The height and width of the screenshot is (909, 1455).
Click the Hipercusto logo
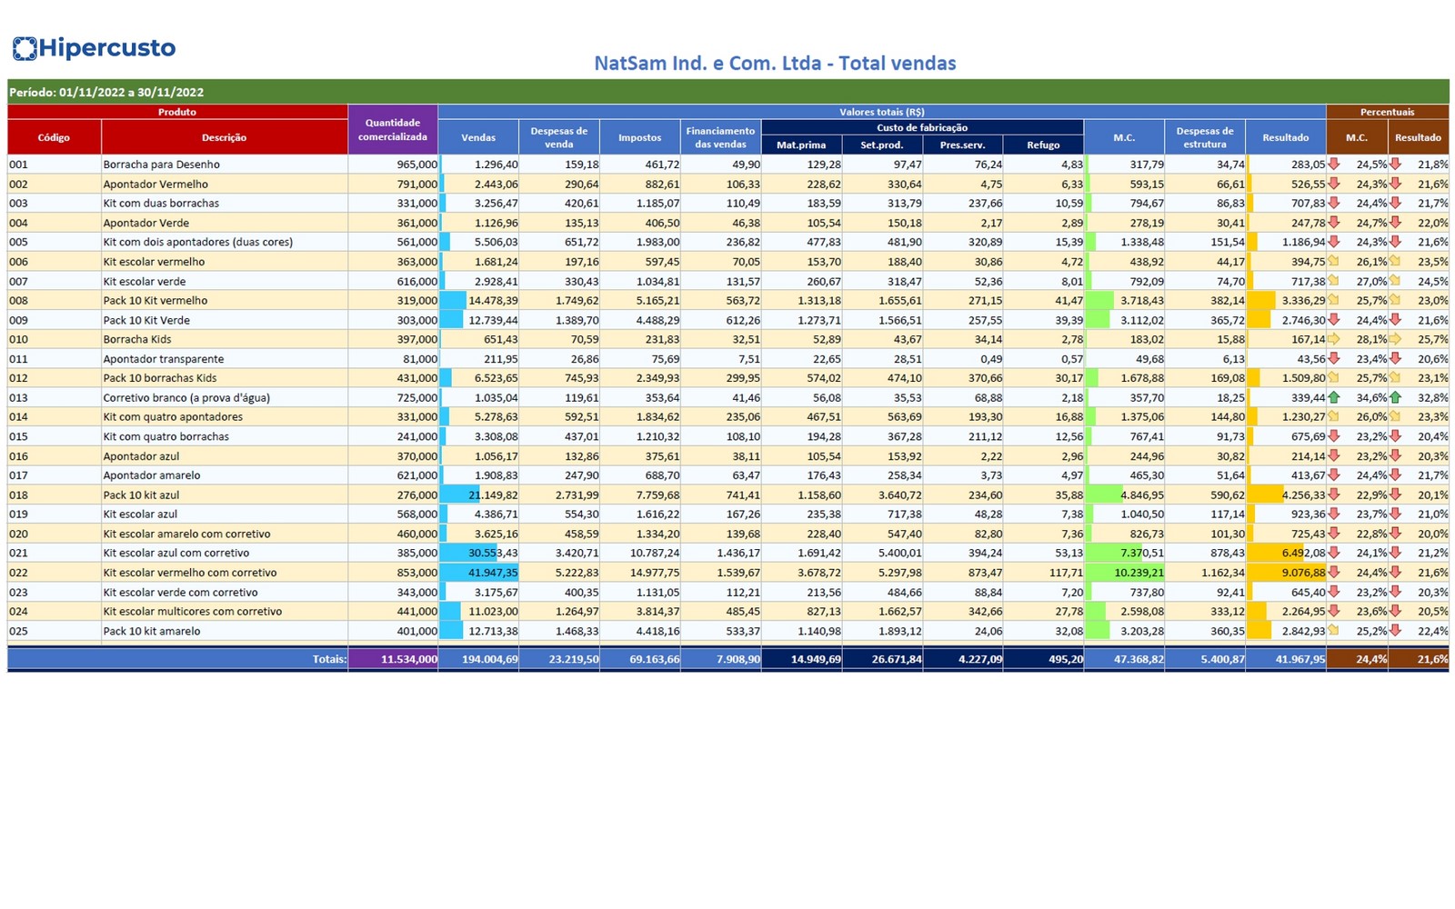94,48
